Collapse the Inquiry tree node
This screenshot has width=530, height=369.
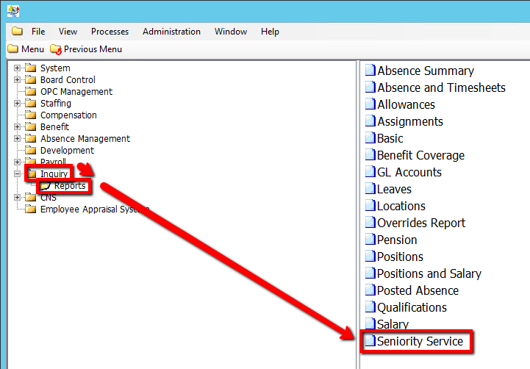17,174
